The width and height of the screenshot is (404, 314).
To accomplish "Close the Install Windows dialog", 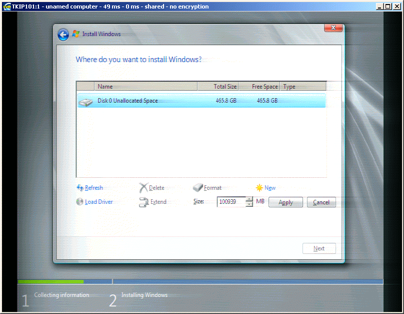I will click(333, 28).
